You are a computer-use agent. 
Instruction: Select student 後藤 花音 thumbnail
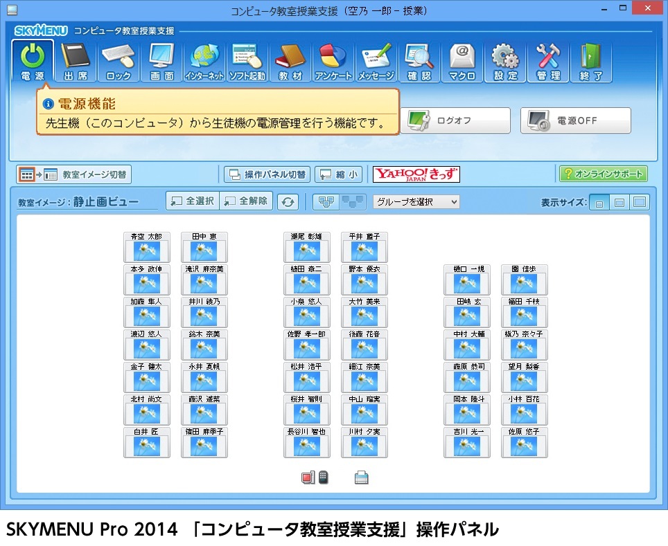pos(364,345)
